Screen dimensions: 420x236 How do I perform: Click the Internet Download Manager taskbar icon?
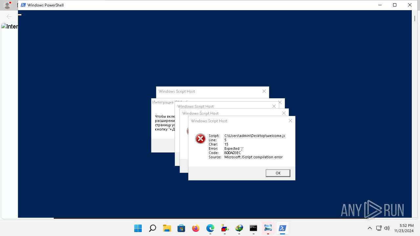click(239, 228)
